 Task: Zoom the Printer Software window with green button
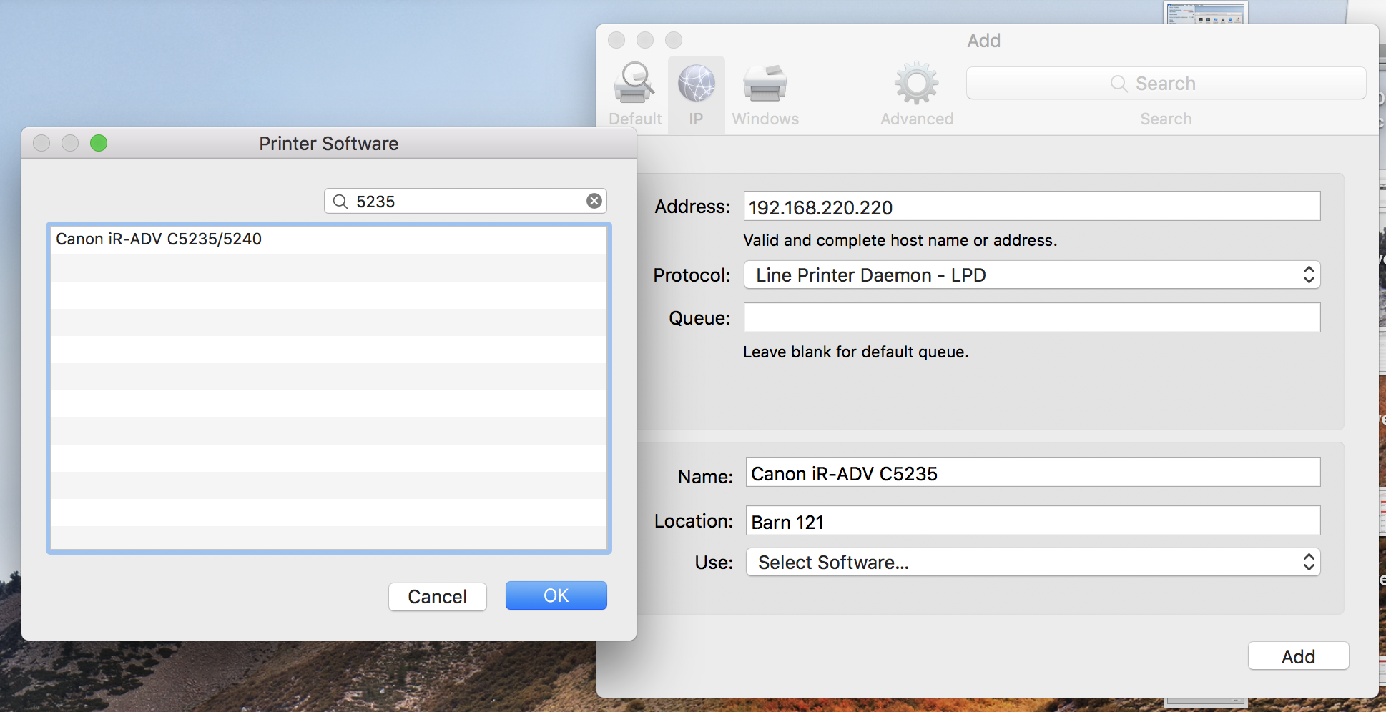(x=99, y=143)
